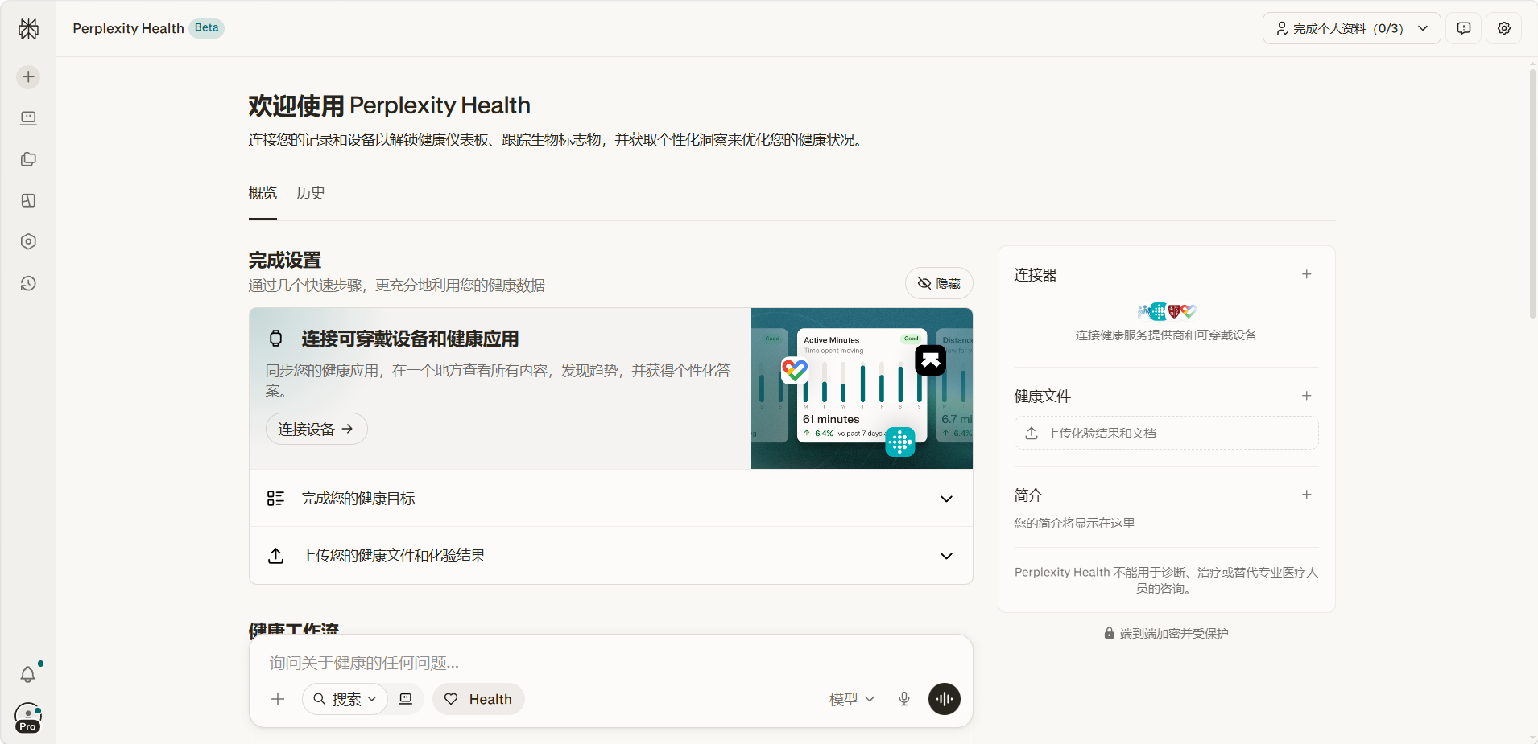
Task: Expand the 上传您的健康文件和化验结果 row chevron
Action: tap(947, 556)
